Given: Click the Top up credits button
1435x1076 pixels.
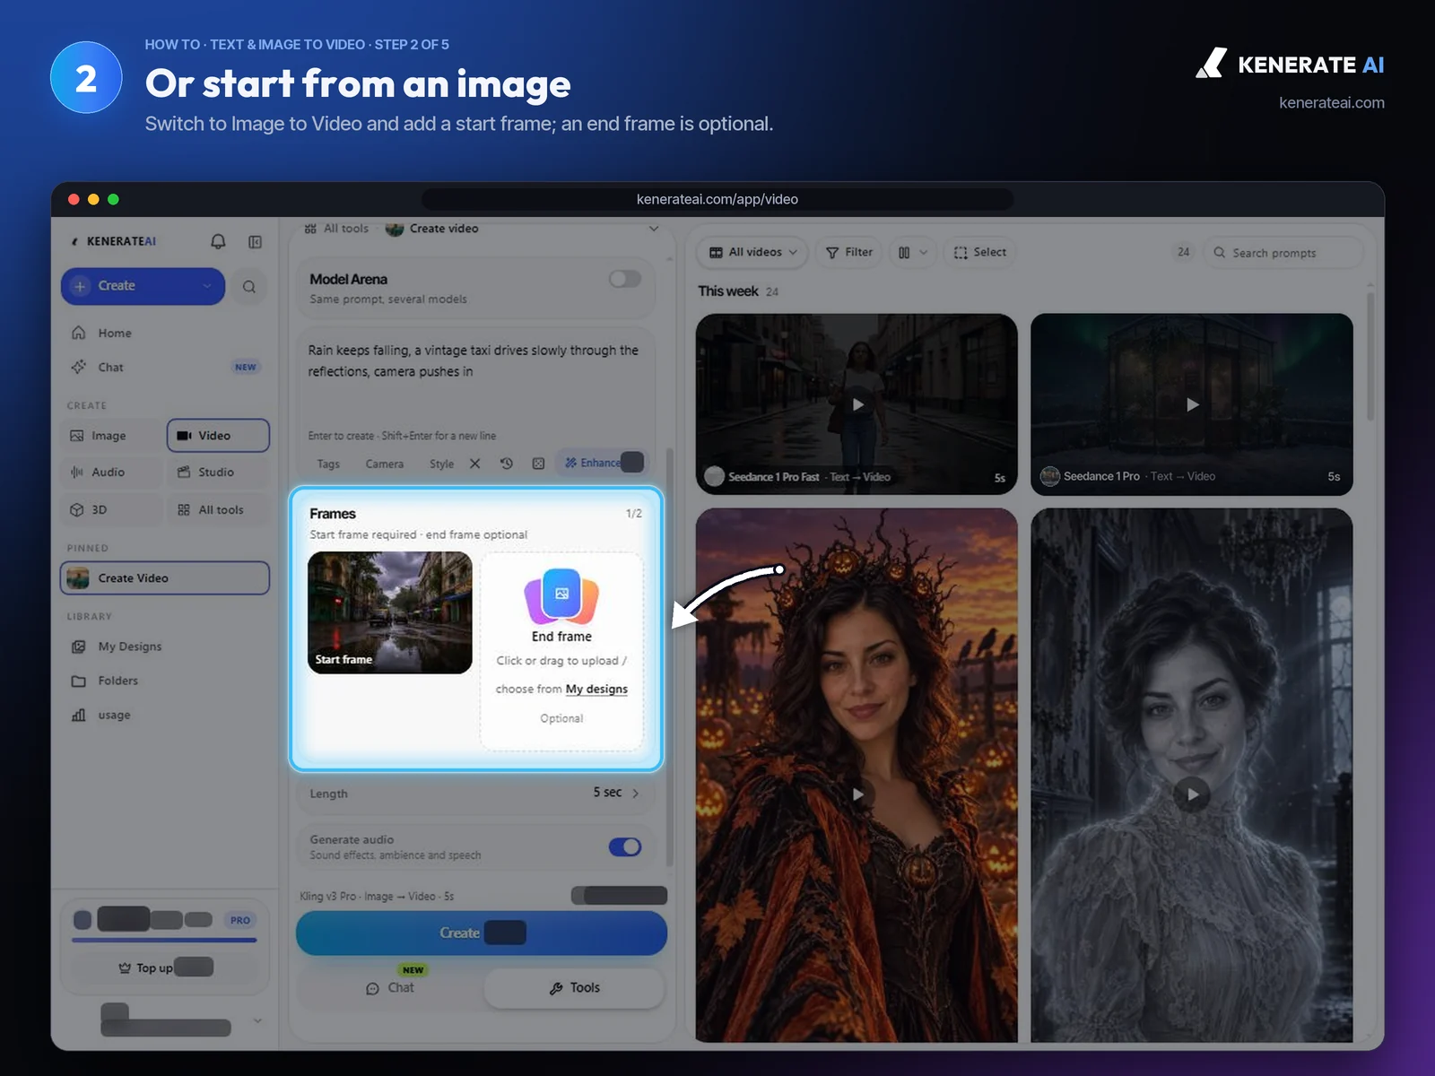Looking at the screenshot, I should [x=165, y=968].
